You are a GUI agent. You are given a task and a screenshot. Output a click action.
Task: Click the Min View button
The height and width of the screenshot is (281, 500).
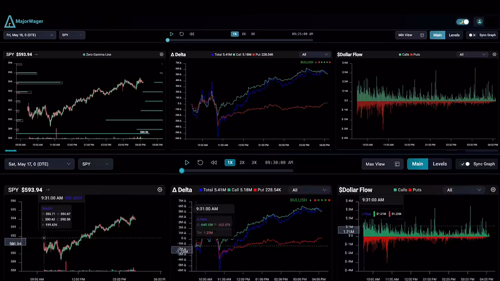(x=405, y=35)
